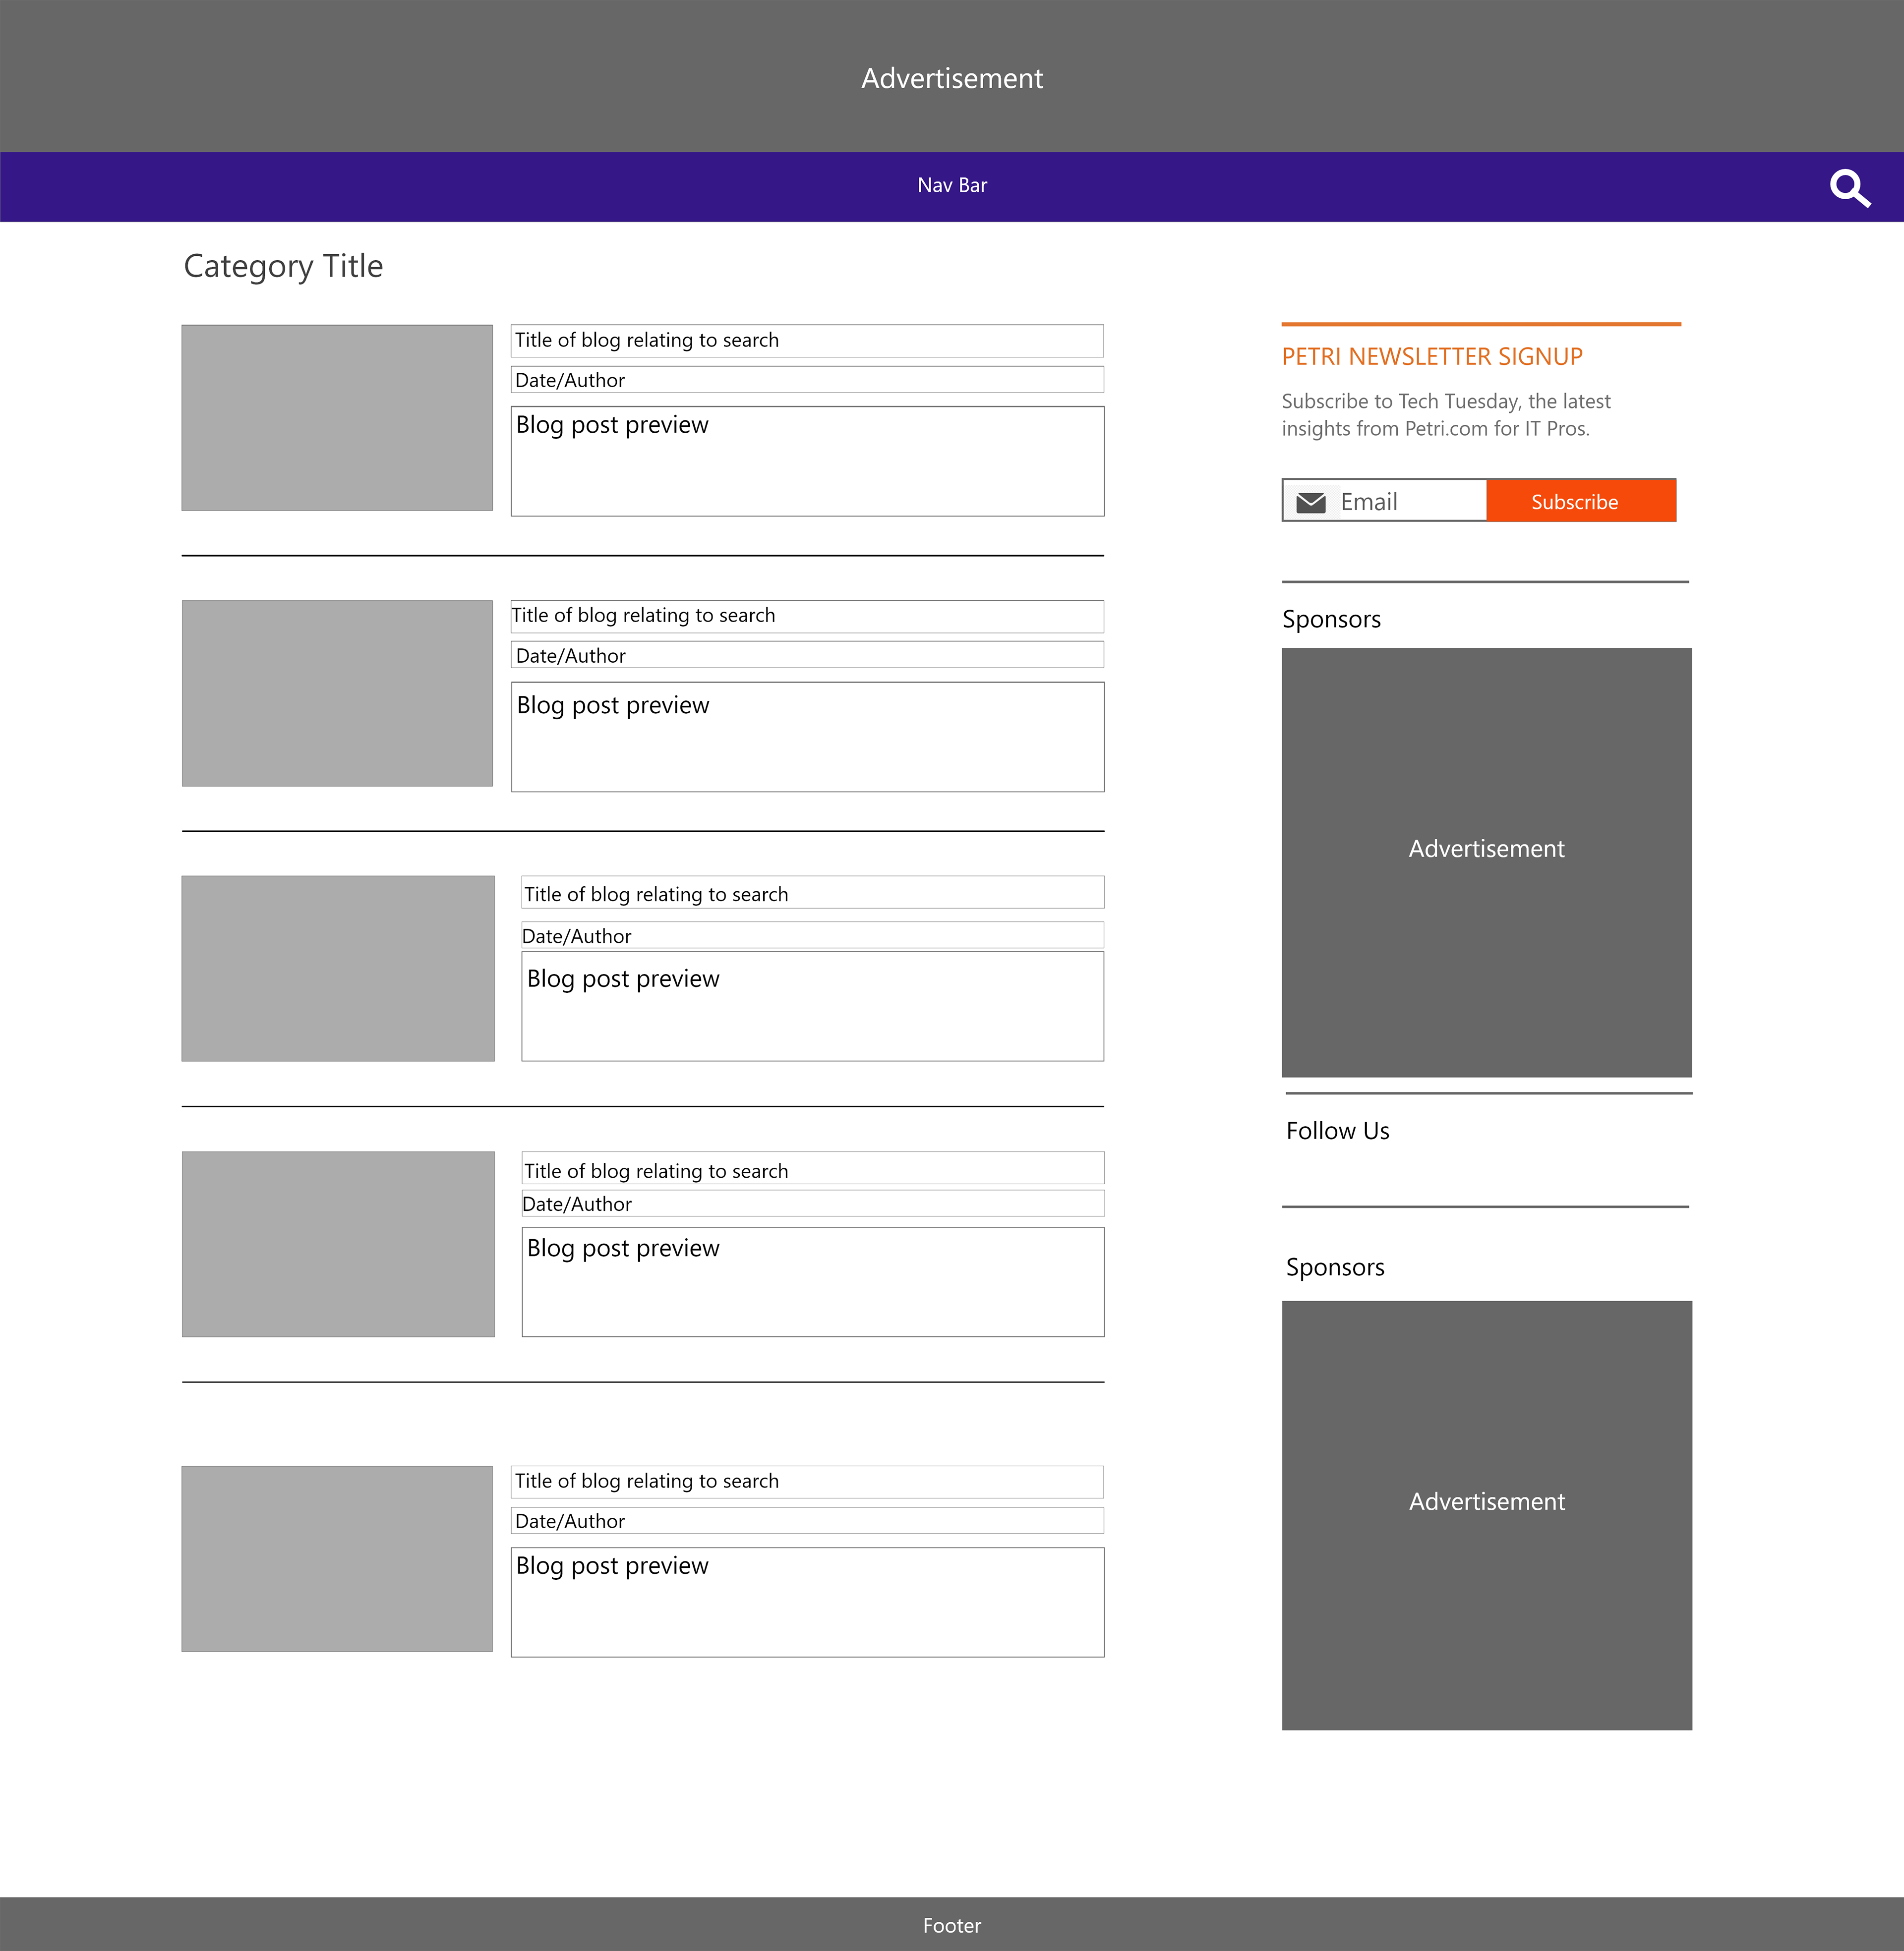1904x1951 pixels.
Task: Click the third post's Date/Author line
Action: 577,936
